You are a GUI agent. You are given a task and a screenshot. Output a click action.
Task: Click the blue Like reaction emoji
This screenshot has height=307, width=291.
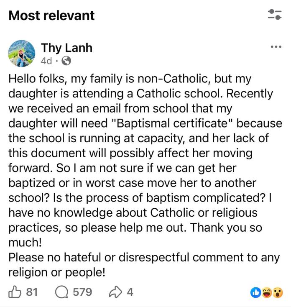point(256,292)
